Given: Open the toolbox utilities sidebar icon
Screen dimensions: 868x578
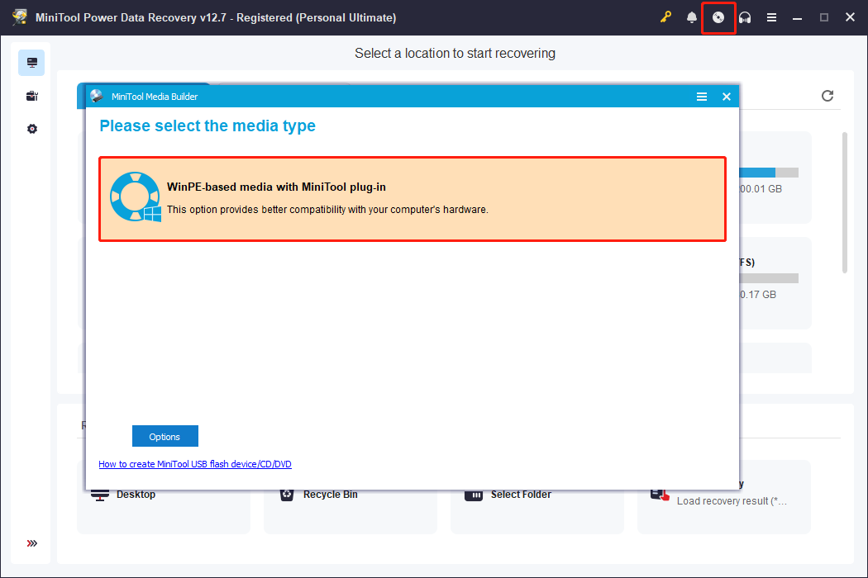Looking at the screenshot, I should (x=31, y=96).
